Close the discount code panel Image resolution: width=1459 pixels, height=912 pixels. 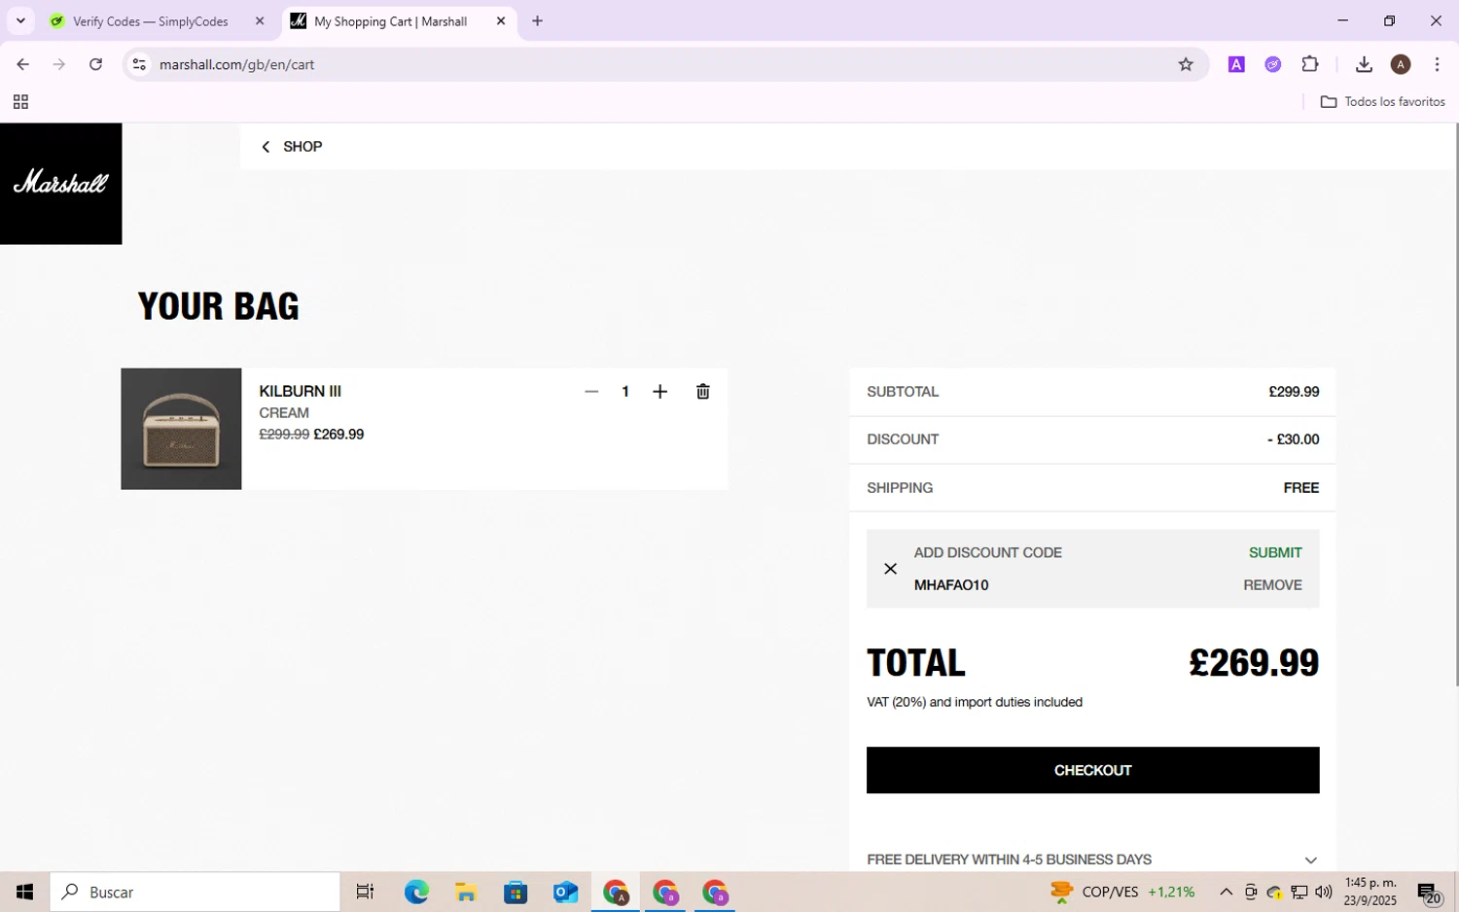tap(890, 569)
